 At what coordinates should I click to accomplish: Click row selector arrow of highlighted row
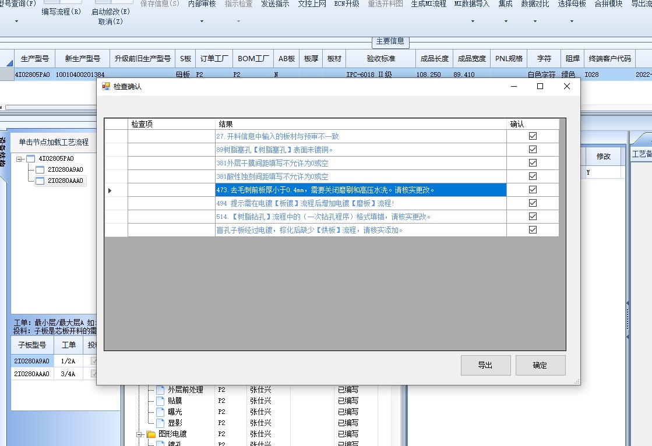click(x=110, y=190)
